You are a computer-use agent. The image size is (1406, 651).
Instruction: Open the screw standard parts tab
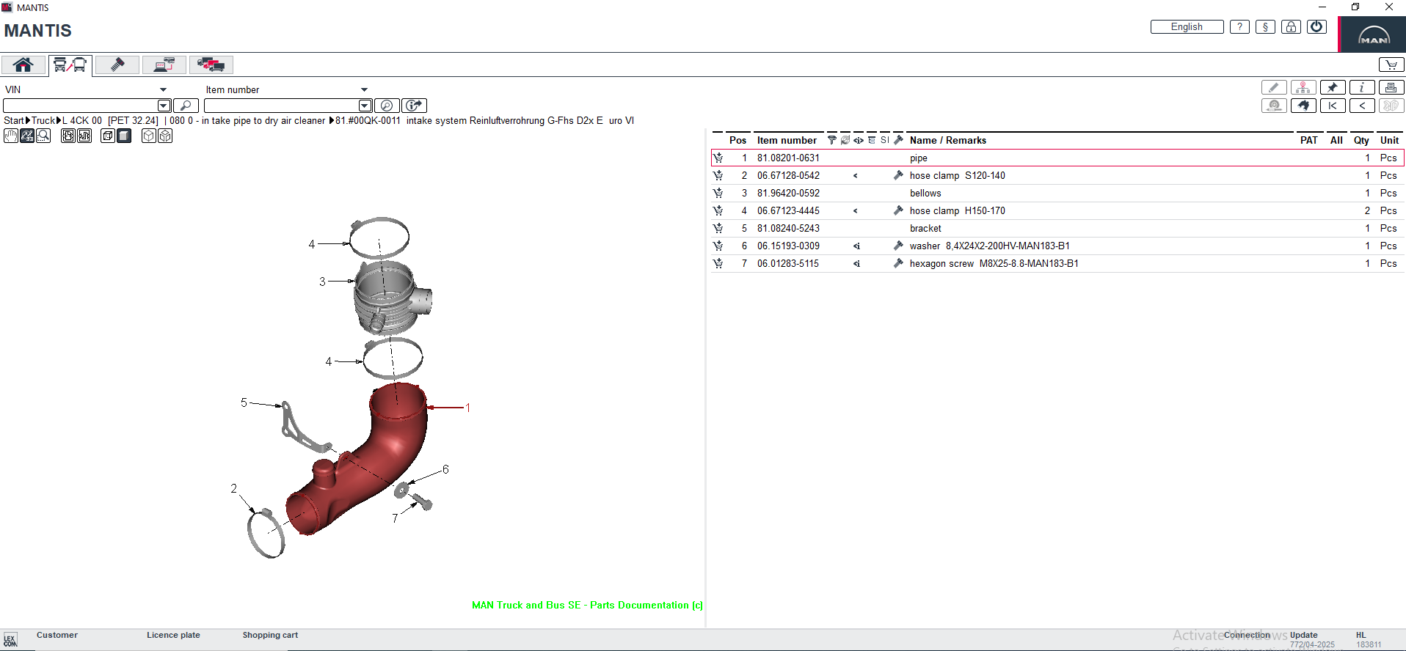117,65
